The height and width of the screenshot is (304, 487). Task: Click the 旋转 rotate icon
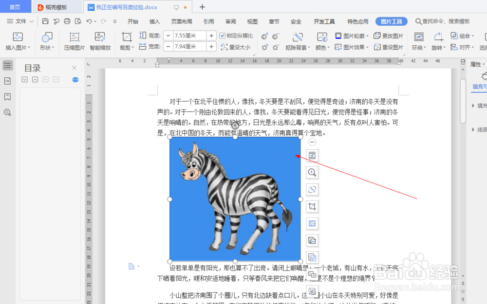438,37
